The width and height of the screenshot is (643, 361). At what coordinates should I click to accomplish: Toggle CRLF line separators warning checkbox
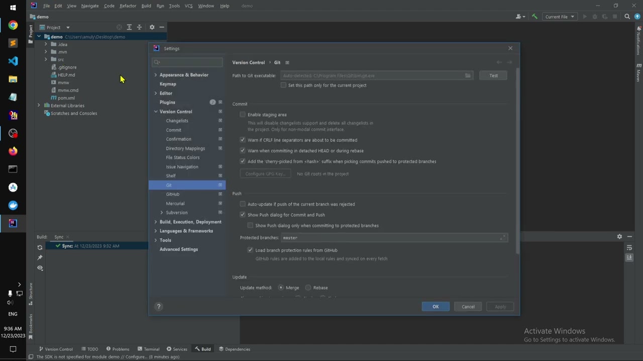tap(243, 140)
